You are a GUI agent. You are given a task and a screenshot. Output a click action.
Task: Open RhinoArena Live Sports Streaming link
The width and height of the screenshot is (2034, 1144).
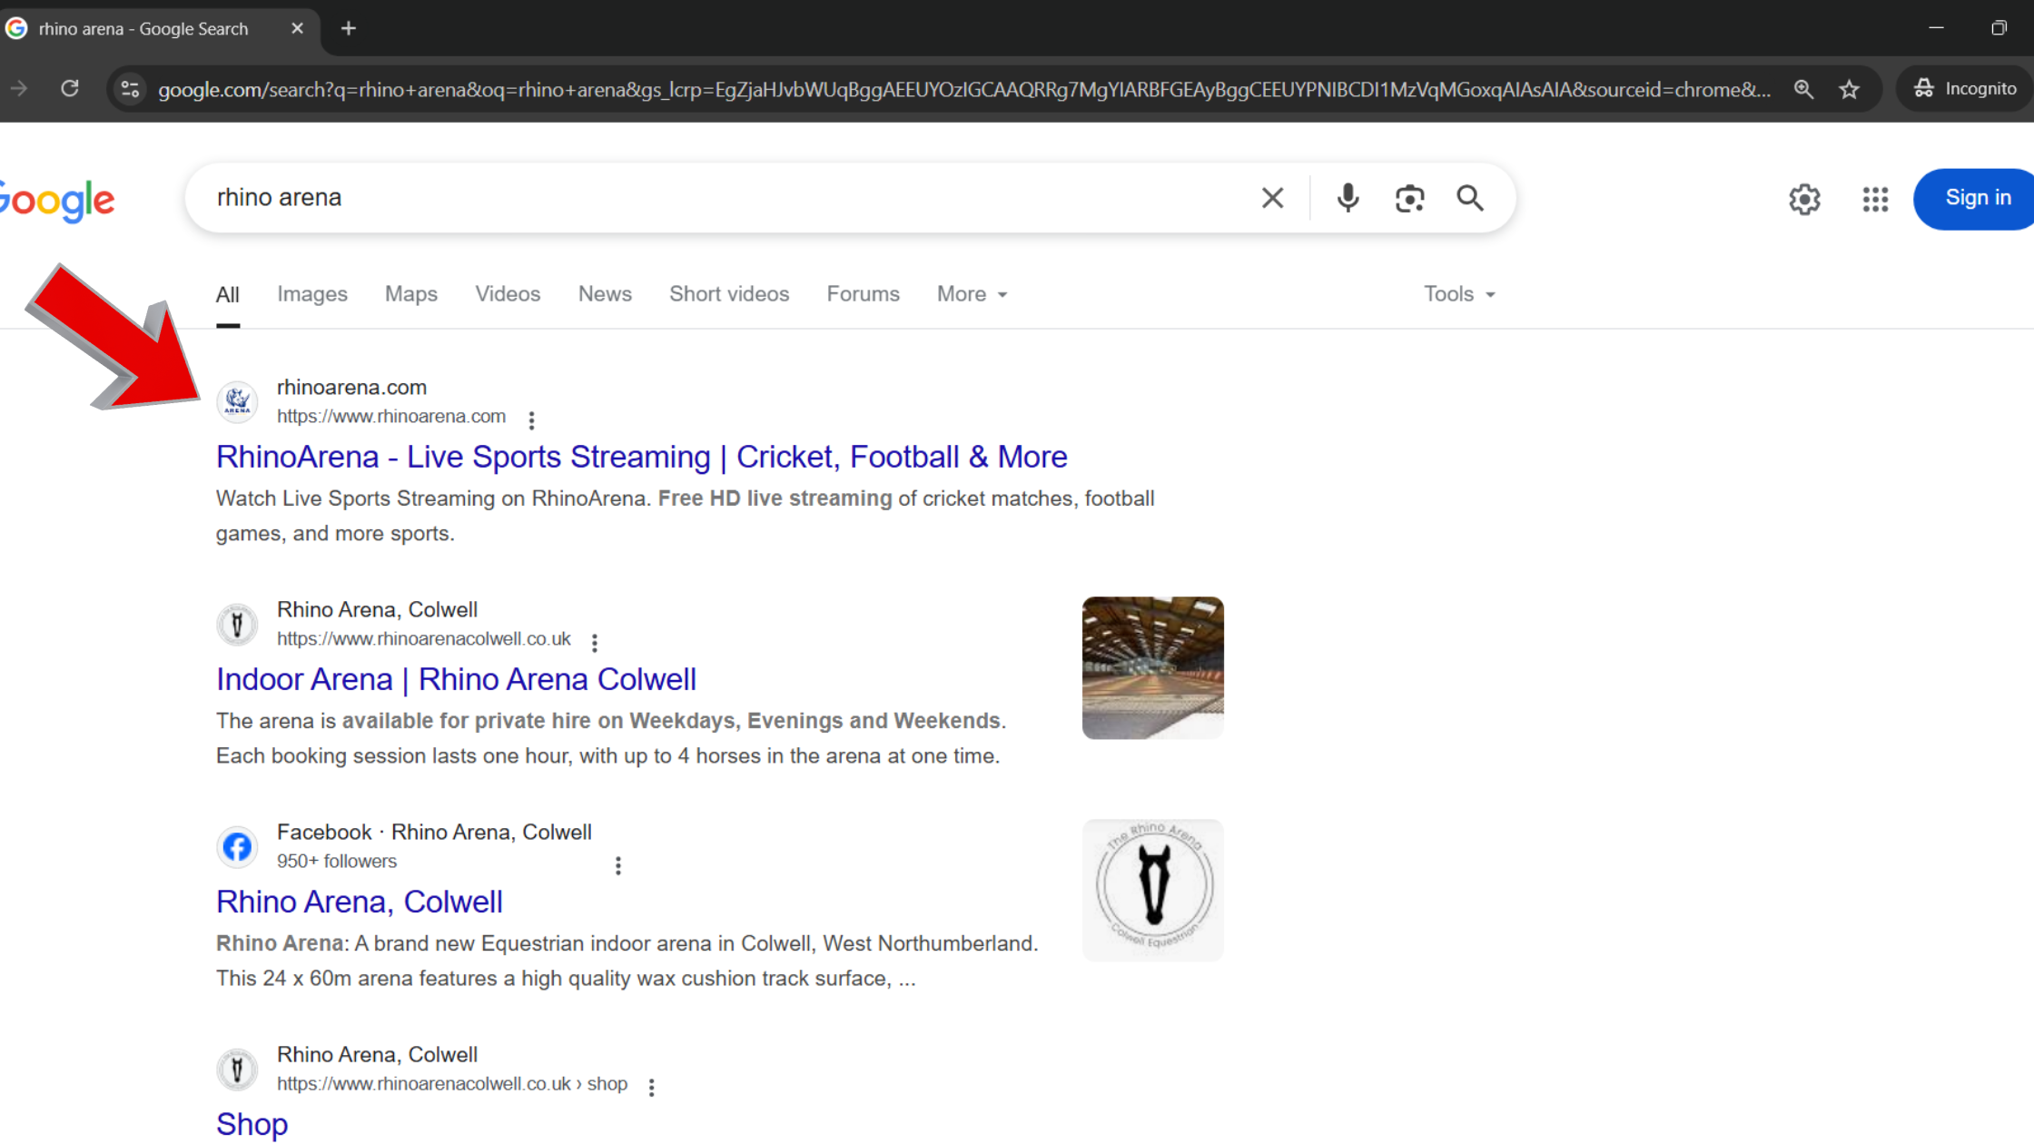(x=641, y=457)
